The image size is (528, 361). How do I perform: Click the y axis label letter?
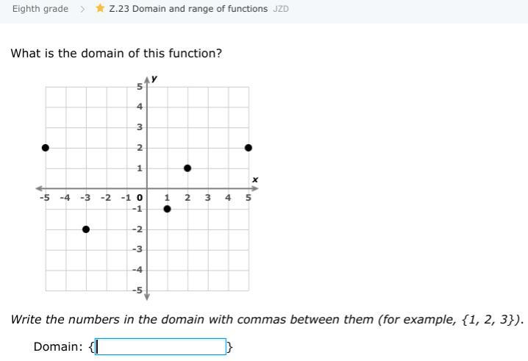coord(155,78)
